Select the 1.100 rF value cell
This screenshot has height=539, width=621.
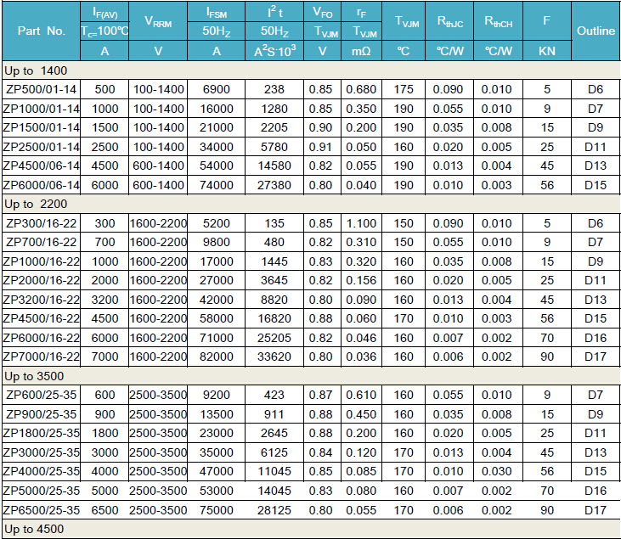[362, 223]
